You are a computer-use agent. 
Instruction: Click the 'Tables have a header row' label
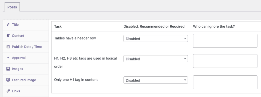pos(75,38)
